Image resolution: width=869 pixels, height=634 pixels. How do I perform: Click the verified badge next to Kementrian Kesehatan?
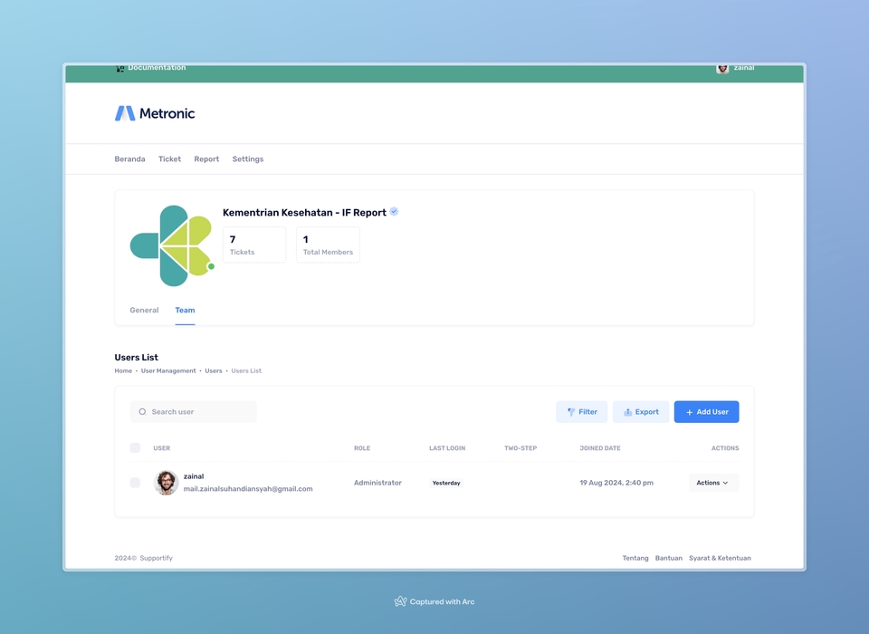(393, 212)
